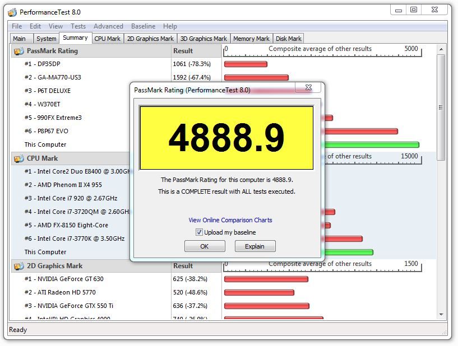Click the scroll down arrow of results list
The image size is (458, 346).
[x=441, y=315]
